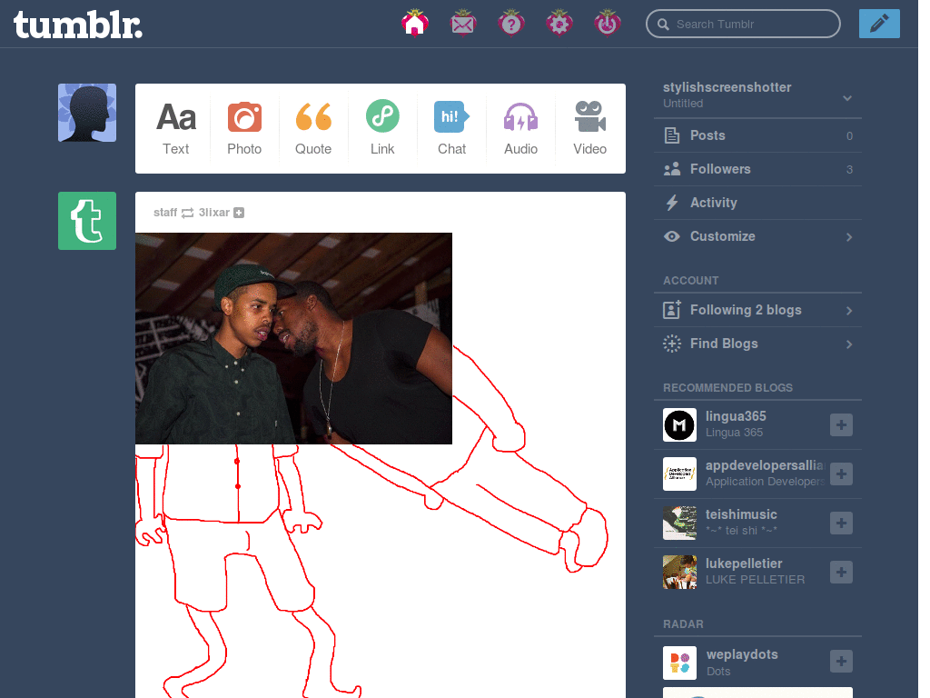Open the Help question mark icon
The height and width of the screenshot is (698, 930).
[x=511, y=23]
